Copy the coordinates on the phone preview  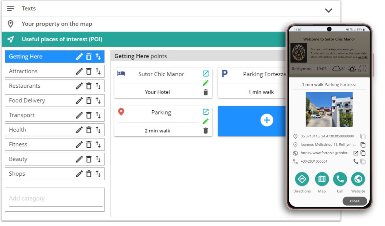click(x=363, y=136)
